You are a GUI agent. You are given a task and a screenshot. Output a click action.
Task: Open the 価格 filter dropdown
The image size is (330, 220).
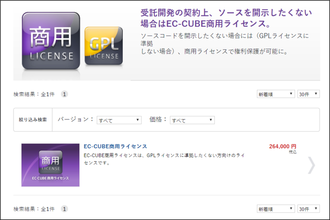pyautogui.click(x=192, y=120)
